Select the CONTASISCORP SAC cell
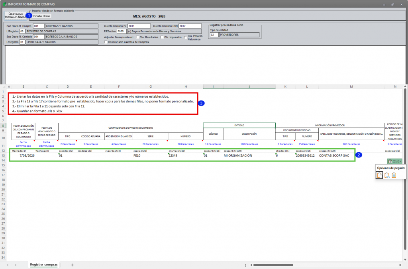 click(351, 155)
